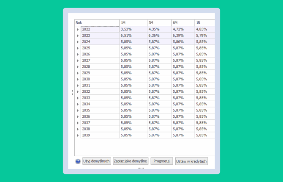Select the 1M value in row 2030
Viewport: 283px width, 182px height.
coord(133,79)
